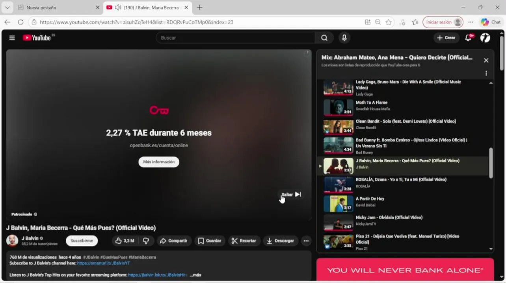Viewport: 506px width, 283px height.
Task: Open the account avatar menu
Action: tap(485, 38)
